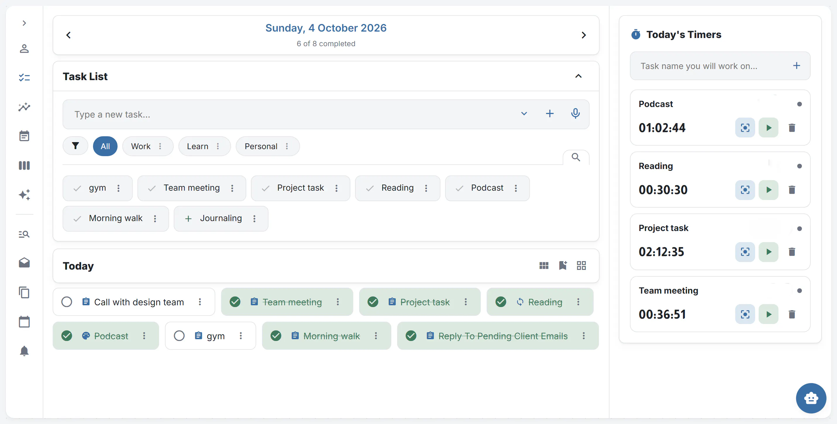The width and height of the screenshot is (837, 424).
Task: Open the kanban columns icon in the sidebar
Action: pyautogui.click(x=24, y=166)
